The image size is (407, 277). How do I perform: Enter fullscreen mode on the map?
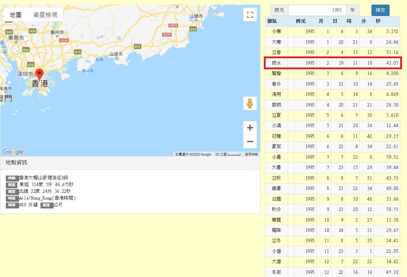(x=250, y=15)
